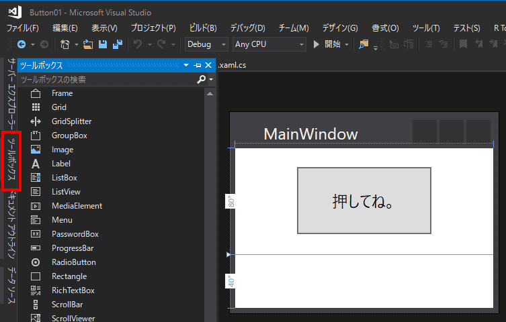
Task: Open the 編集(E) menu
Action: point(65,28)
